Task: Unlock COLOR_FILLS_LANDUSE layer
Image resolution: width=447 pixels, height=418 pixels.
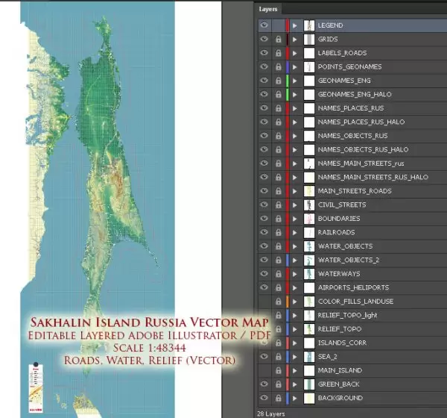Action: pyautogui.click(x=278, y=302)
